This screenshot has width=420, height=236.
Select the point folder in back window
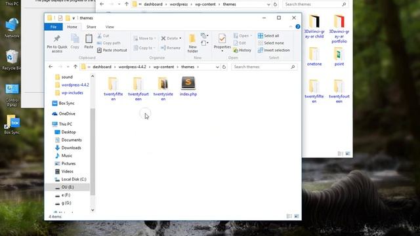pos(339,57)
